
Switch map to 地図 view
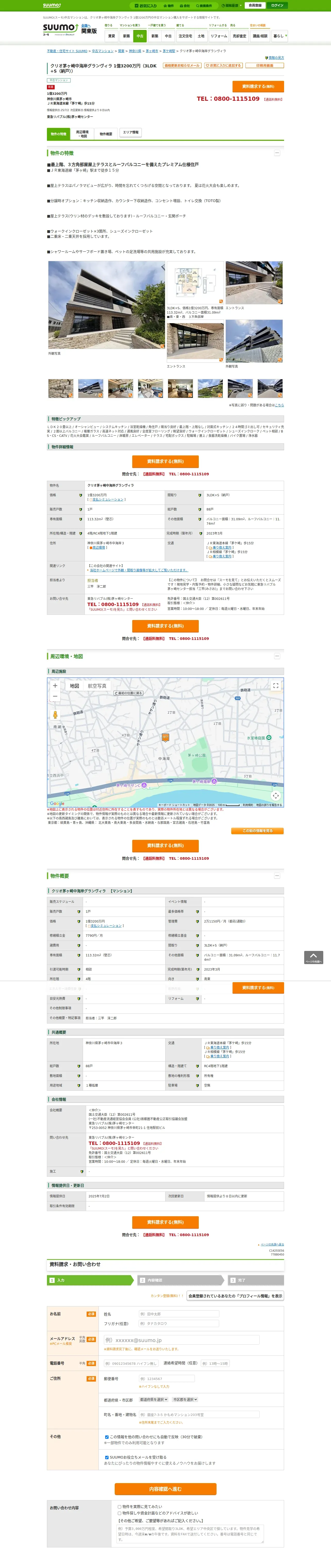click(x=75, y=686)
